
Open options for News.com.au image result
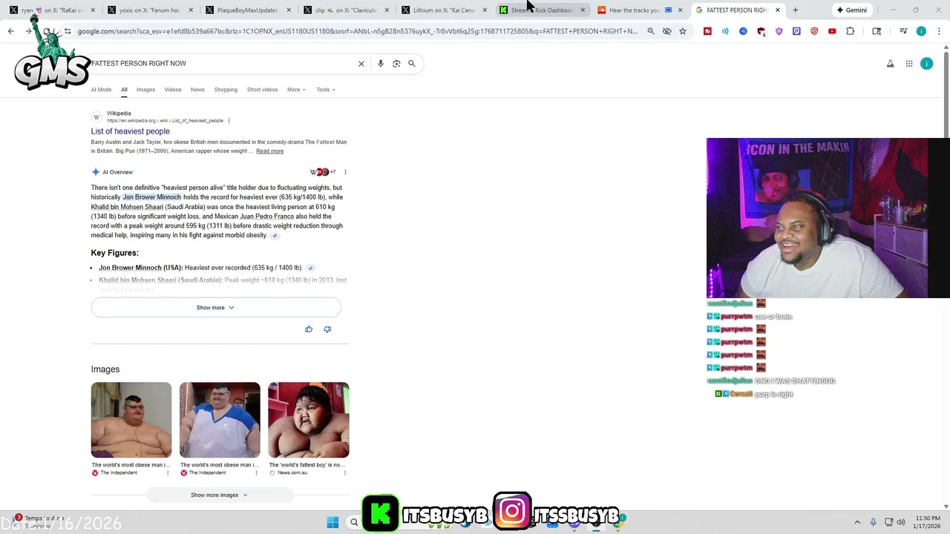(345, 472)
